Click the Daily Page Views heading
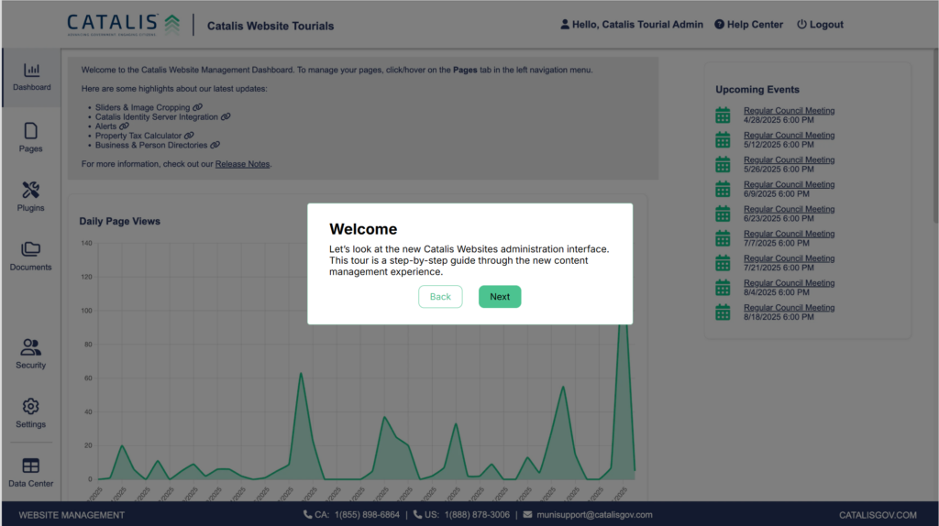Image resolution: width=939 pixels, height=526 pixels. coord(120,222)
